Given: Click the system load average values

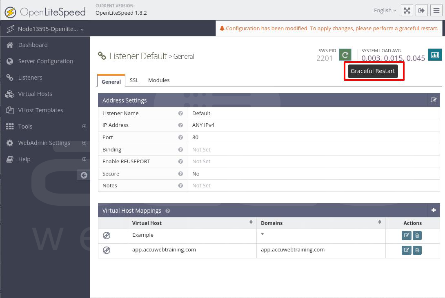Looking at the screenshot, I should click(393, 58).
